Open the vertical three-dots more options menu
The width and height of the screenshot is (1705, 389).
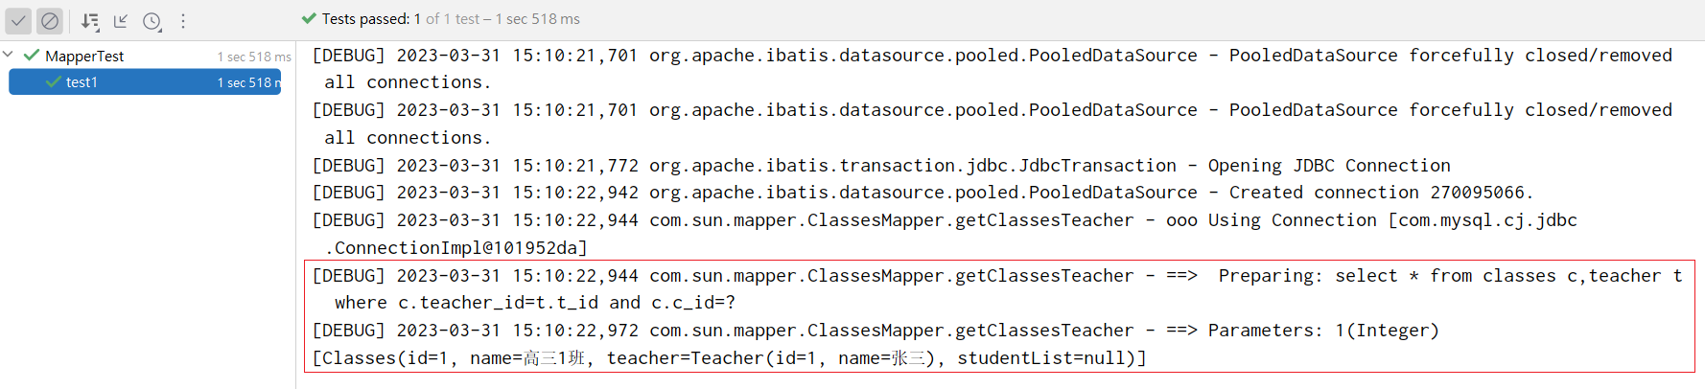coord(183,20)
